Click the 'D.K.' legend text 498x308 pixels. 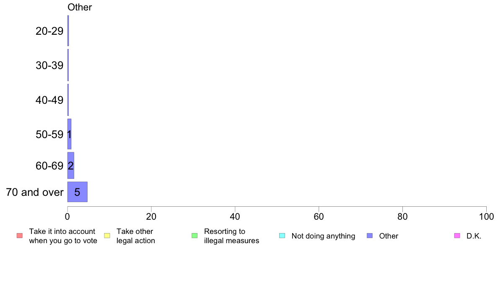474,236
